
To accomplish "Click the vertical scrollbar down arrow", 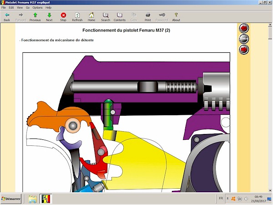I will 270,190.
